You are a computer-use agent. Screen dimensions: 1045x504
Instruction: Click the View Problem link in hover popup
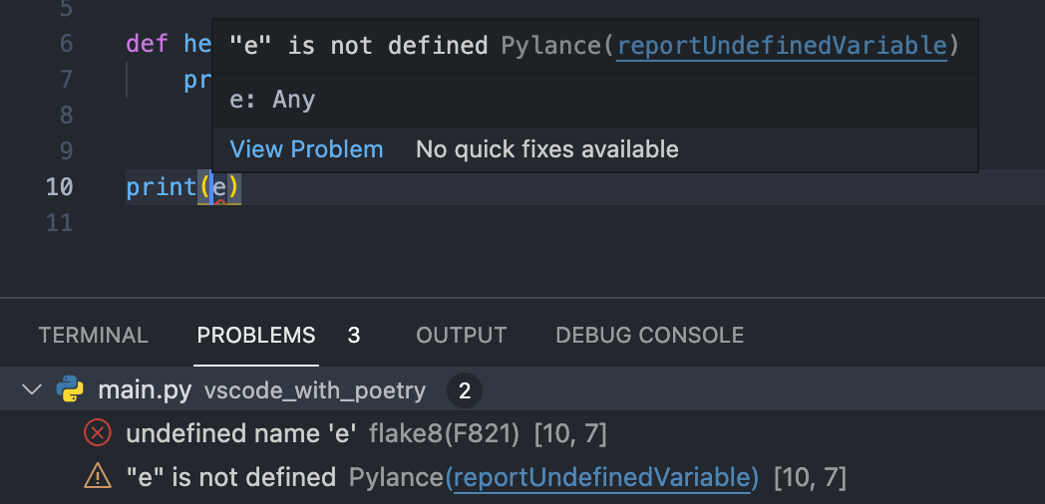(x=306, y=149)
